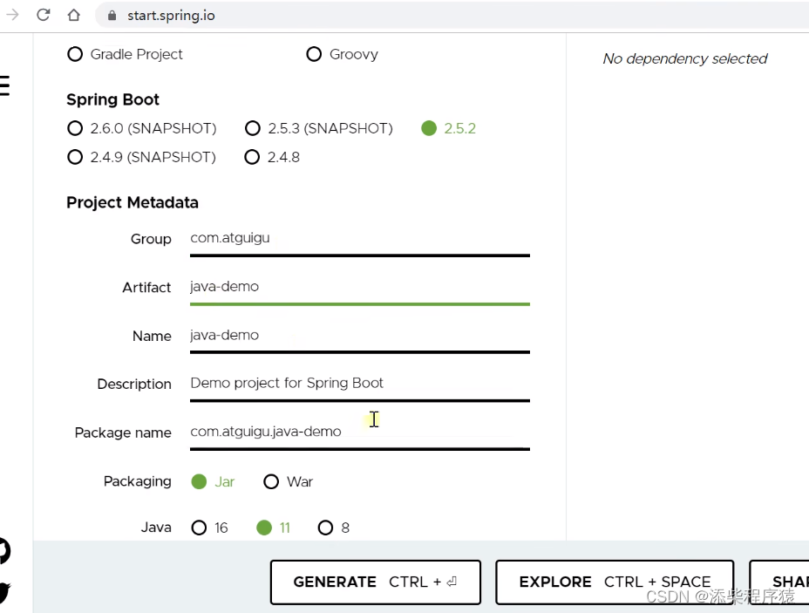View site security lock icon
The width and height of the screenshot is (809, 613).
pos(112,16)
